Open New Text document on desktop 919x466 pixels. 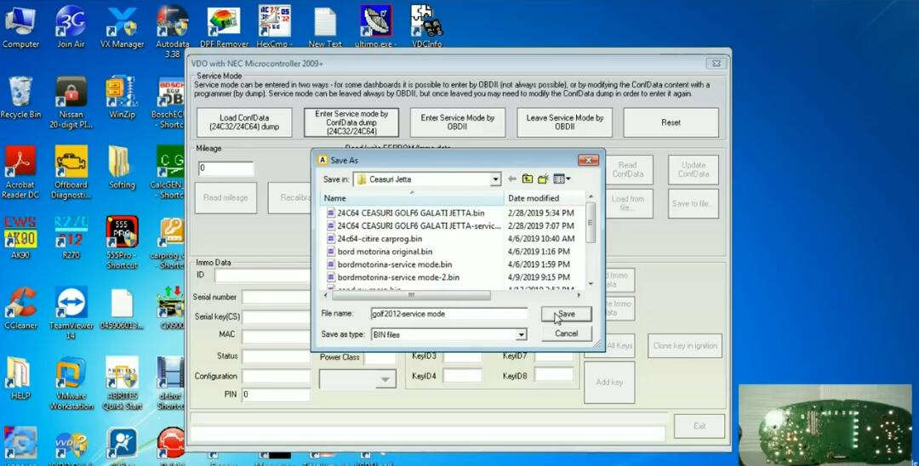pos(325,26)
